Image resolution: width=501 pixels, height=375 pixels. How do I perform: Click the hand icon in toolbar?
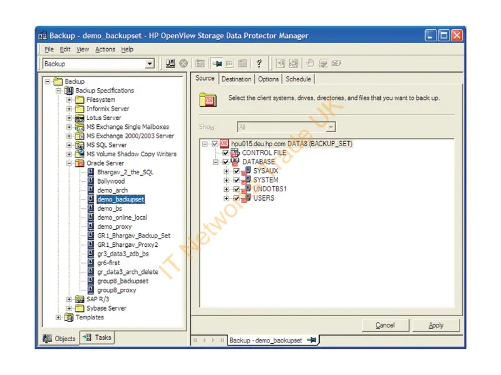click(x=310, y=64)
